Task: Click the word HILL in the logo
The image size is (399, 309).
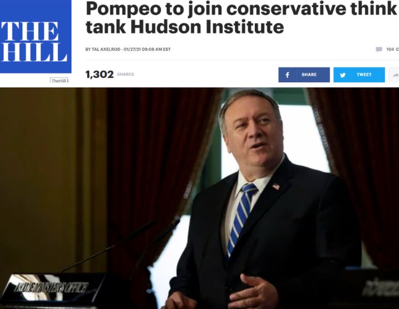Action: click(x=34, y=52)
